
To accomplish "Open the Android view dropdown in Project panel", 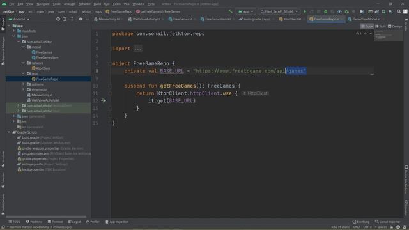I will [x=19, y=19].
